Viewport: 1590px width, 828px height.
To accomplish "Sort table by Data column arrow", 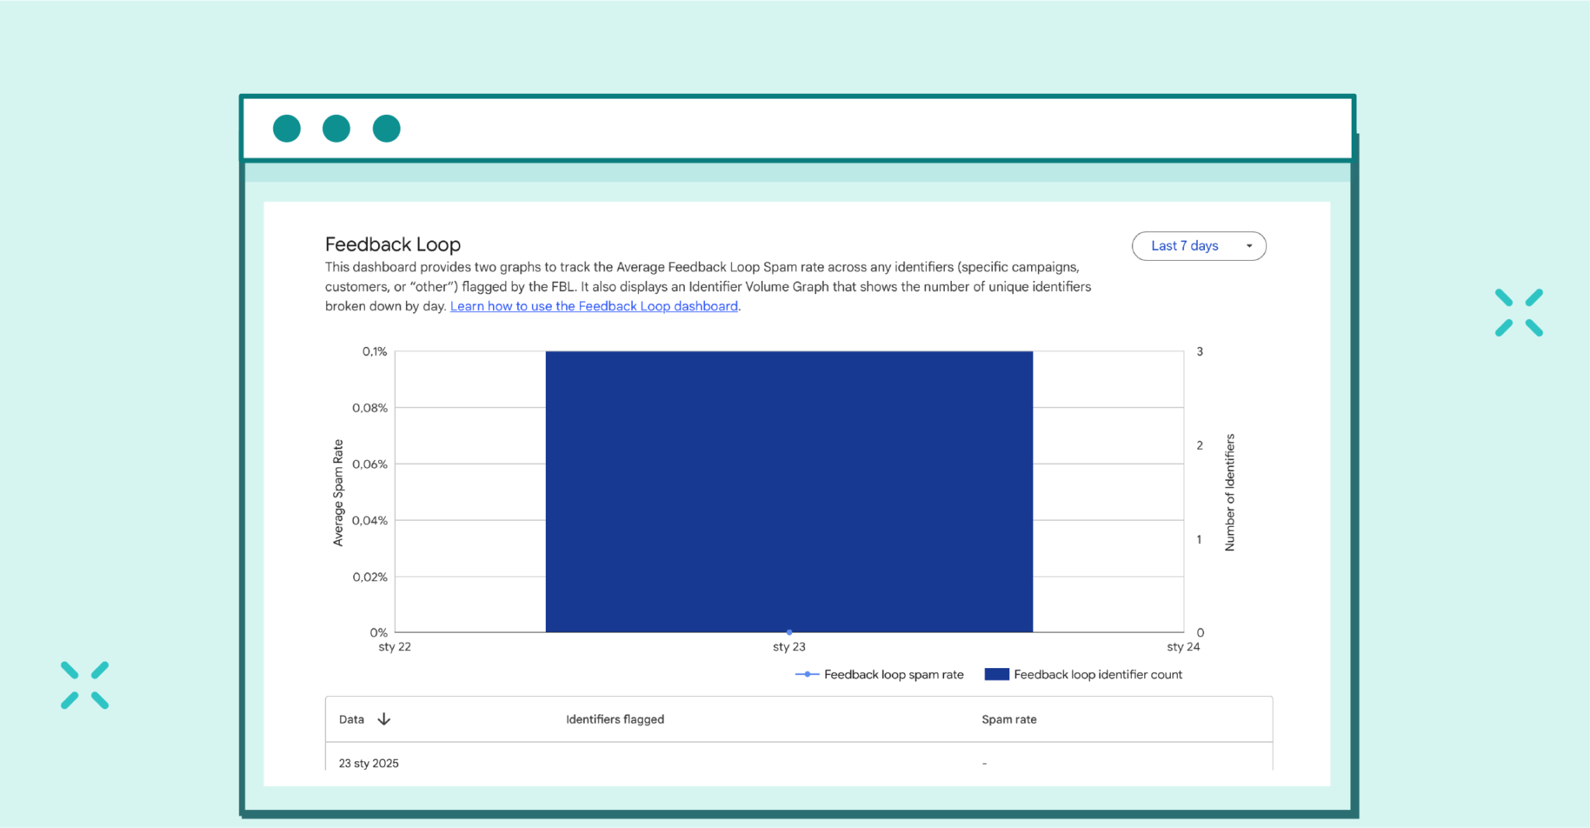I will coord(385,719).
